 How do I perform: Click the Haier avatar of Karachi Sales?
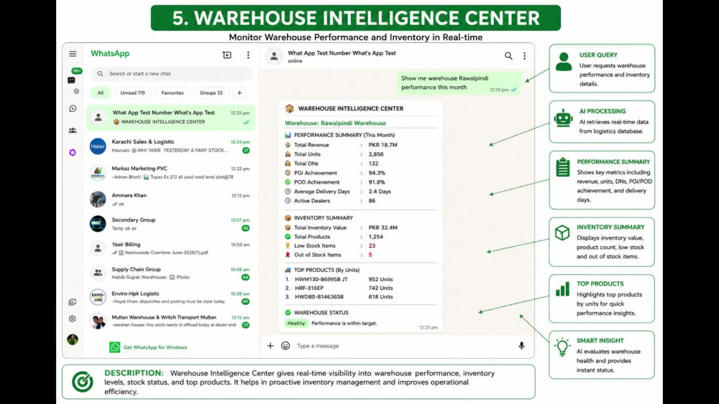pos(98,146)
